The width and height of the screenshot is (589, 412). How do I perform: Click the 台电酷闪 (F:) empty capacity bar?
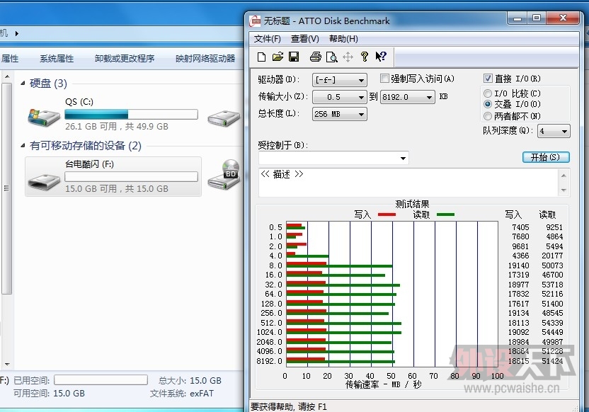coord(131,176)
